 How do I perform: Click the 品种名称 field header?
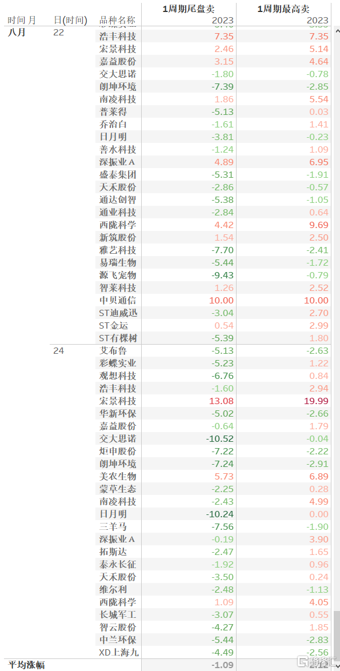coord(117,20)
